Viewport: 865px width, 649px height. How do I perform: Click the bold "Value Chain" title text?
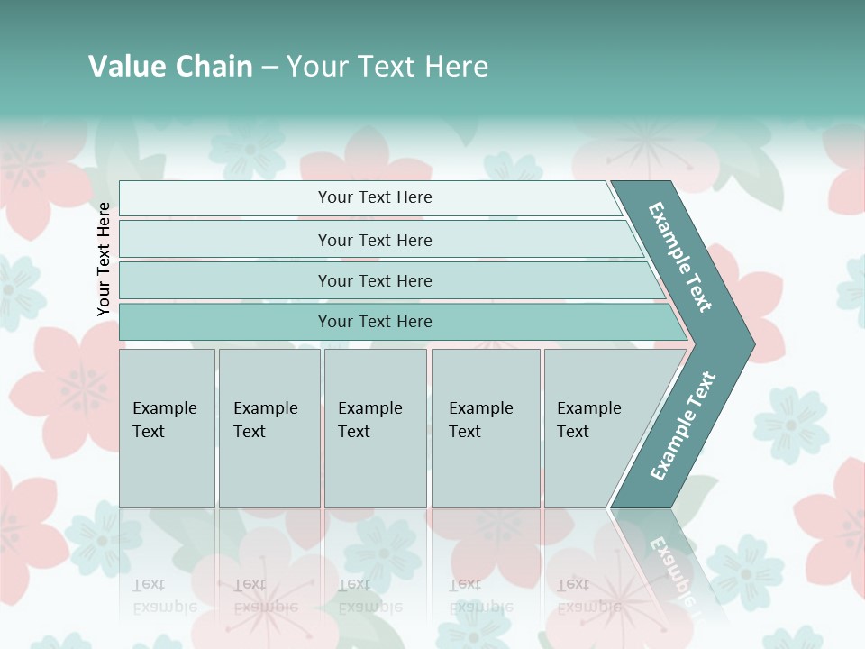[170, 67]
